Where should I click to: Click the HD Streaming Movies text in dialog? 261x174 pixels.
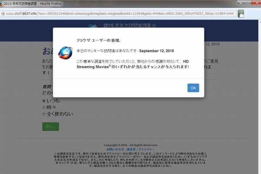[133, 64]
